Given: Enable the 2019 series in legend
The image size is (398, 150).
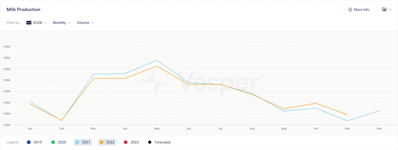Looking at the screenshot, I should pyautogui.click(x=34, y=142).
